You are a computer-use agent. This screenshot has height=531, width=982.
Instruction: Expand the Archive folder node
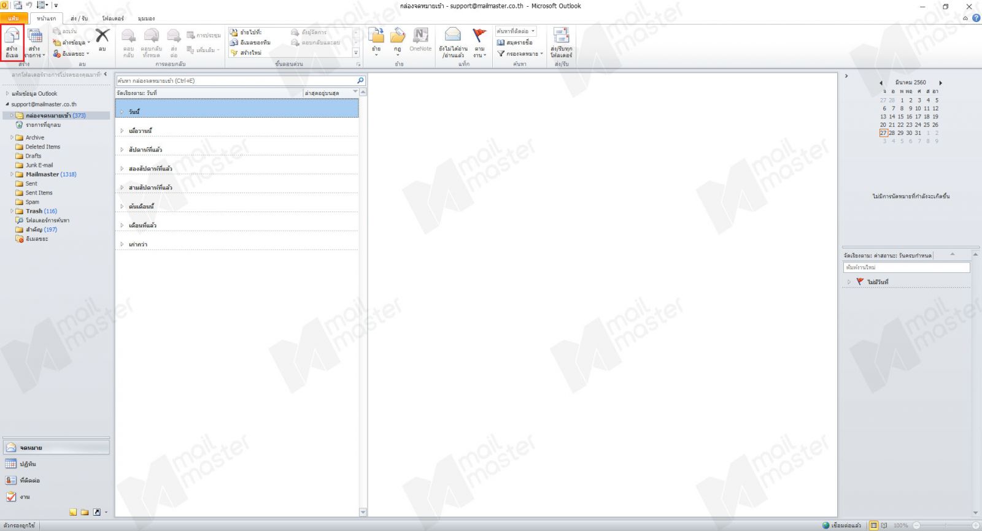click(12, 137)
